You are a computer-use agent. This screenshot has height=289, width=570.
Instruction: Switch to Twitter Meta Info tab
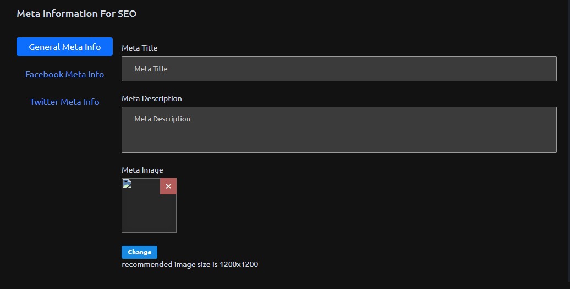(65, 102)
